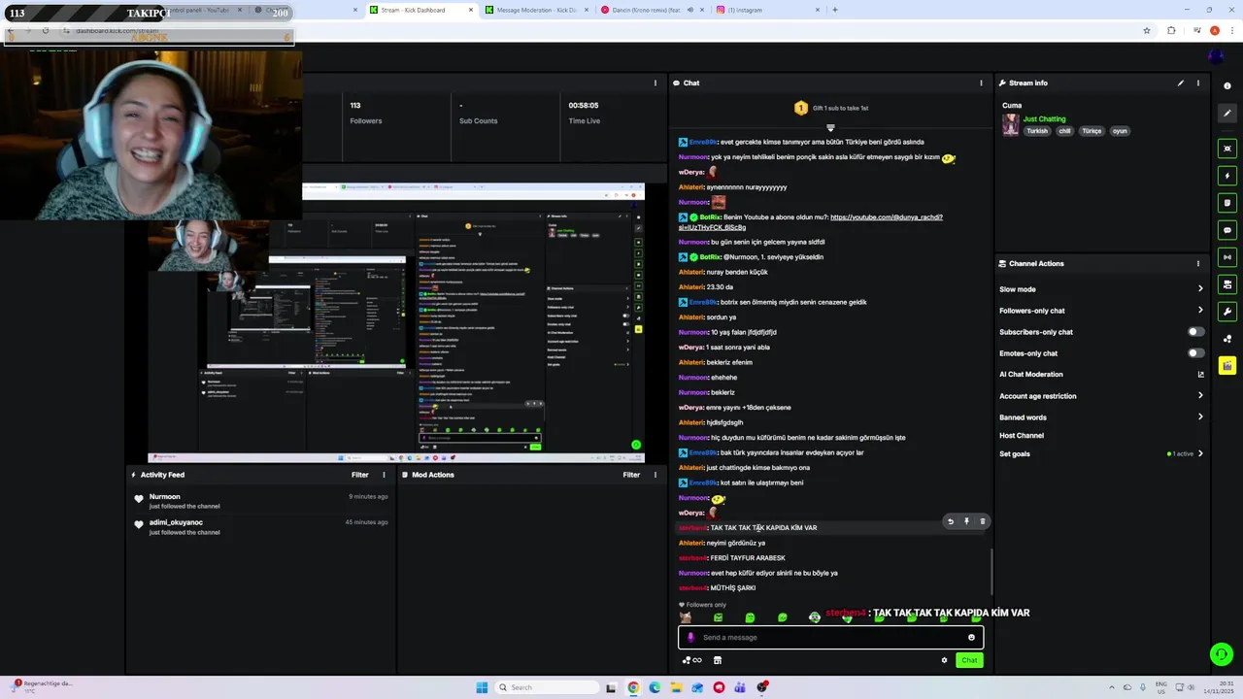
Task: Expand Banned words settings
Action: click(1200, 417)
